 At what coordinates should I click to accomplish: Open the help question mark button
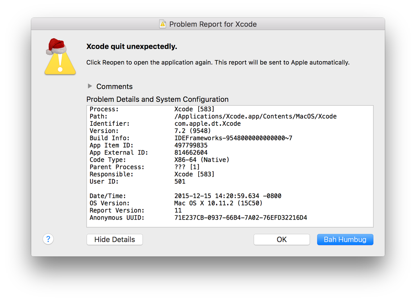click(x=48, y=239)
